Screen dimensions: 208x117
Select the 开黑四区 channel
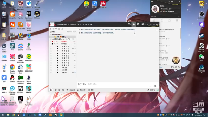[66, 54]
